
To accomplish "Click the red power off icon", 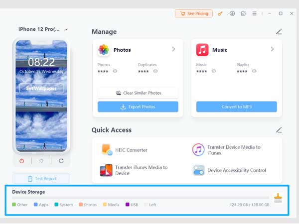I will point(21,161).
